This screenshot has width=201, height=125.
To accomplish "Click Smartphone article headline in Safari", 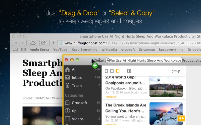I will [42, 73].
